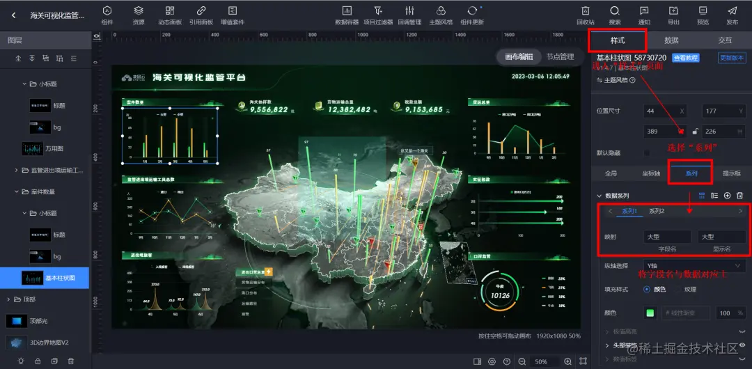Viewport: 752px width, 369px height.
Task: Collapse the 案件数量 layer folder
Action: click(16, 191)
